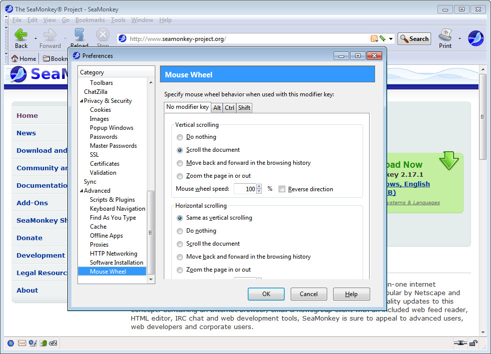Select Popup Windows category
The height and width of the screenshot is (354, 491).
111,128
